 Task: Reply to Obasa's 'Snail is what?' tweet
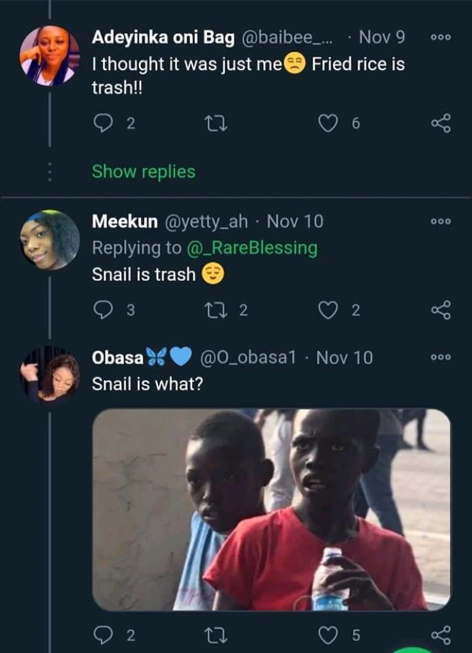[104, 635]
